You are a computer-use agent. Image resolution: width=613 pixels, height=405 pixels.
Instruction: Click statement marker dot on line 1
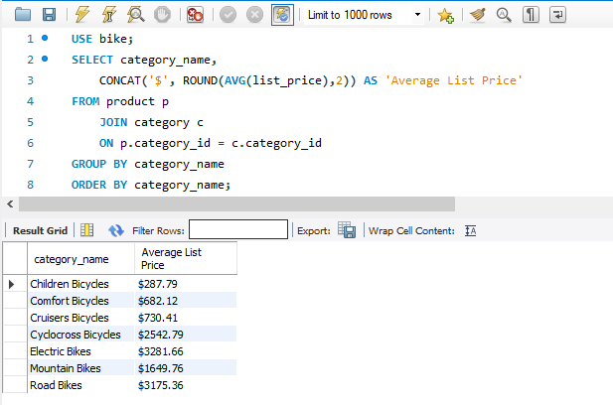click(x=45, y=38)
